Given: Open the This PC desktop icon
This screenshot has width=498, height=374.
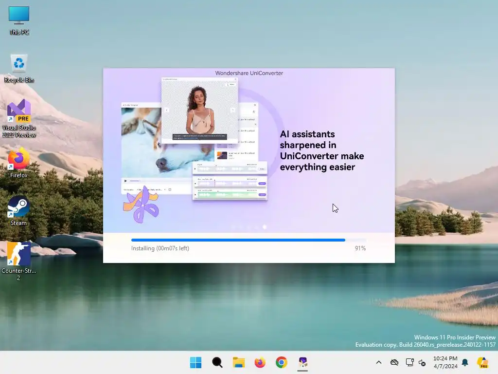Looking at the screenshot, I should [x=19, y=21].
